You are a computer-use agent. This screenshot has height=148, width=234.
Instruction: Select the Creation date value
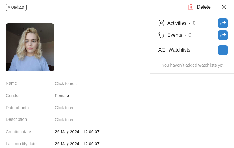click(77, 132)
